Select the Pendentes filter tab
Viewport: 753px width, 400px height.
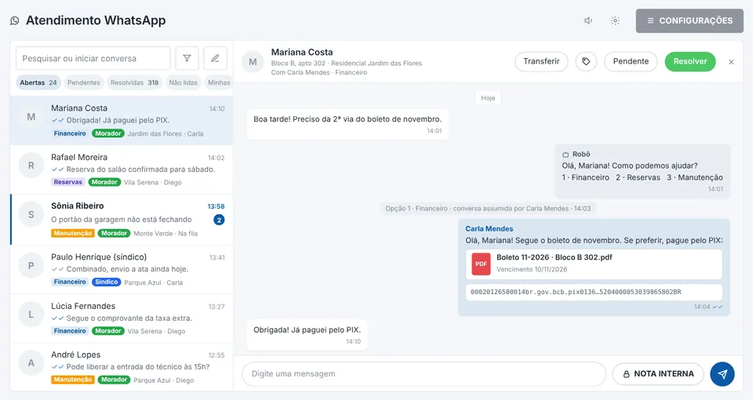[x=84, y=82]
